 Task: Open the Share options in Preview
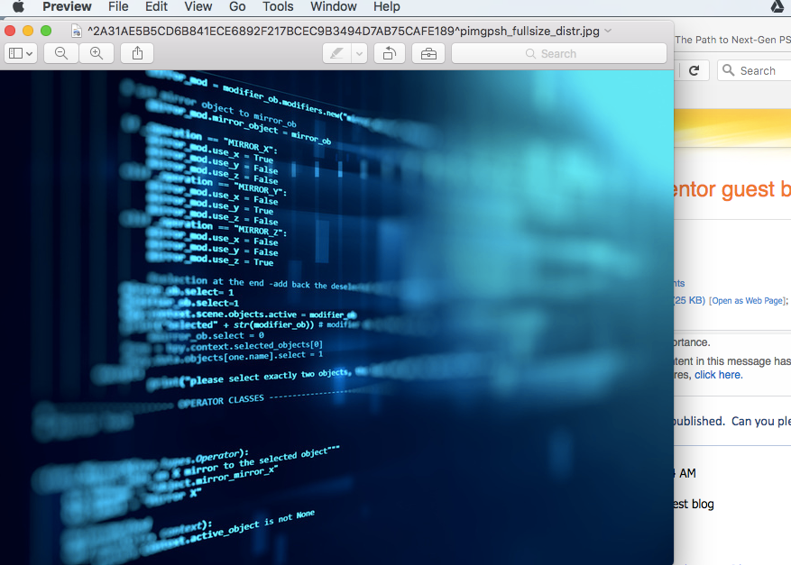pos(137,53)
